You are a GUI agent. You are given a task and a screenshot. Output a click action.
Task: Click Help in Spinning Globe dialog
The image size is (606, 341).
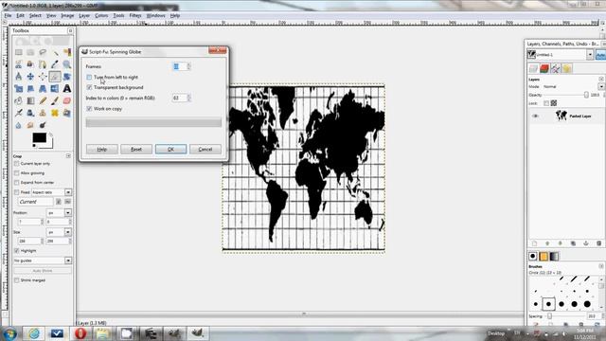[102, 150]
